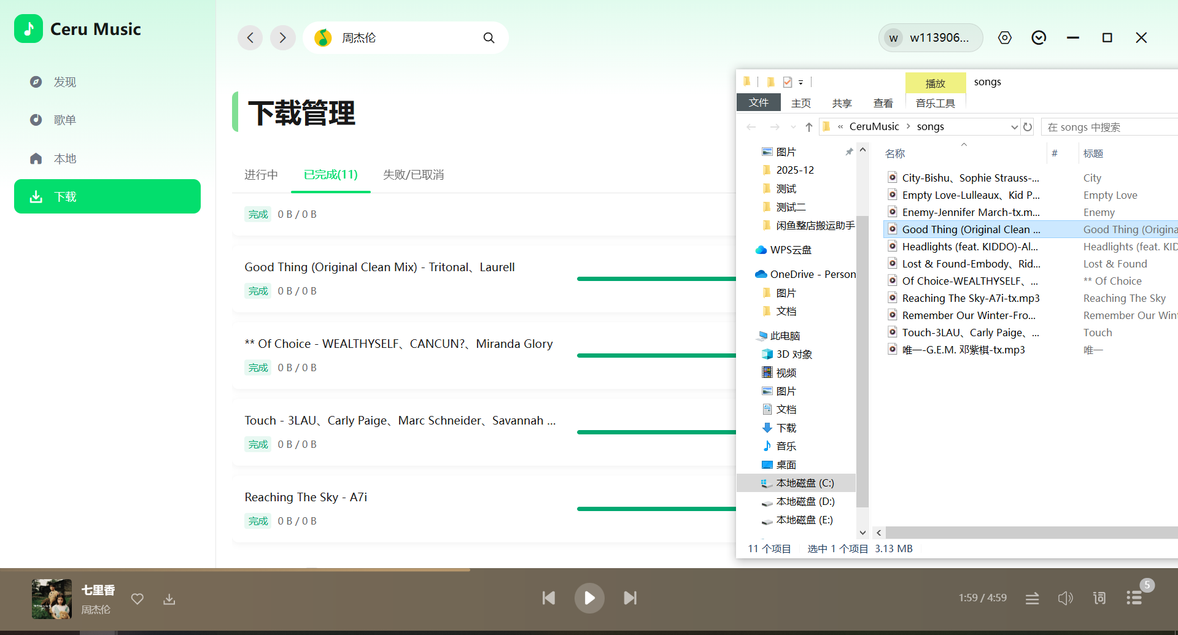The image size is (1178, 635).
Task: Toggle the checkbox in Explorer quick access toolbar
Action: (788, 82)
